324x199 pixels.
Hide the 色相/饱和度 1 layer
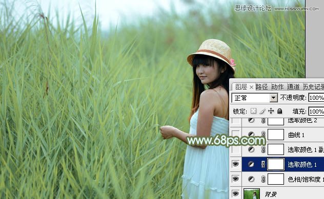point(235,179)
